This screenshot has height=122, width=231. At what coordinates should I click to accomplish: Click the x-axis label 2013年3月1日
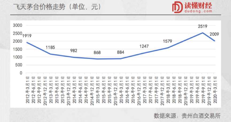coord(51,90)
